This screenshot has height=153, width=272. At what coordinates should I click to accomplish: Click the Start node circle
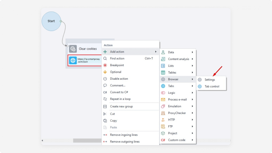coord(51,21)
